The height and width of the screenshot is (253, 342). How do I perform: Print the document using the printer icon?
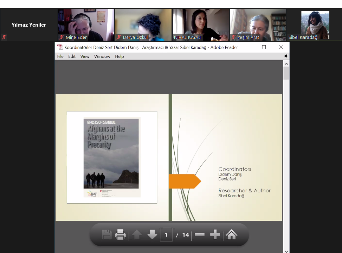tap(121, 235)
